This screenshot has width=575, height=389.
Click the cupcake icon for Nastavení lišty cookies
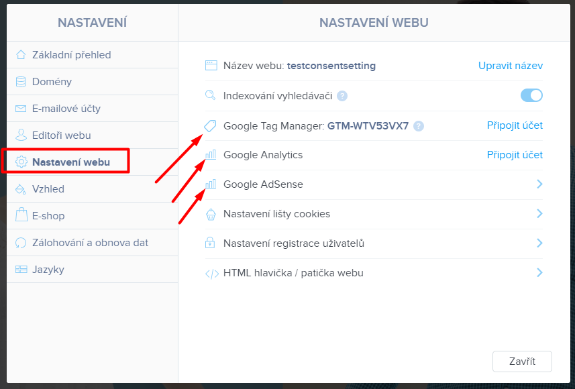pyautogui.click(x=211, y=214)
